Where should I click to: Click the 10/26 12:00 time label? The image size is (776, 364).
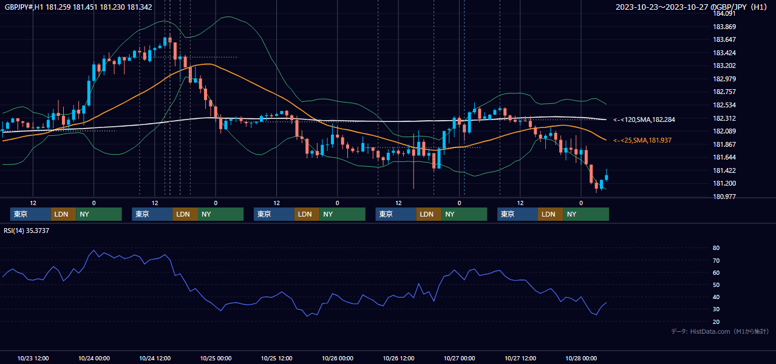click(x=399, y=358)
